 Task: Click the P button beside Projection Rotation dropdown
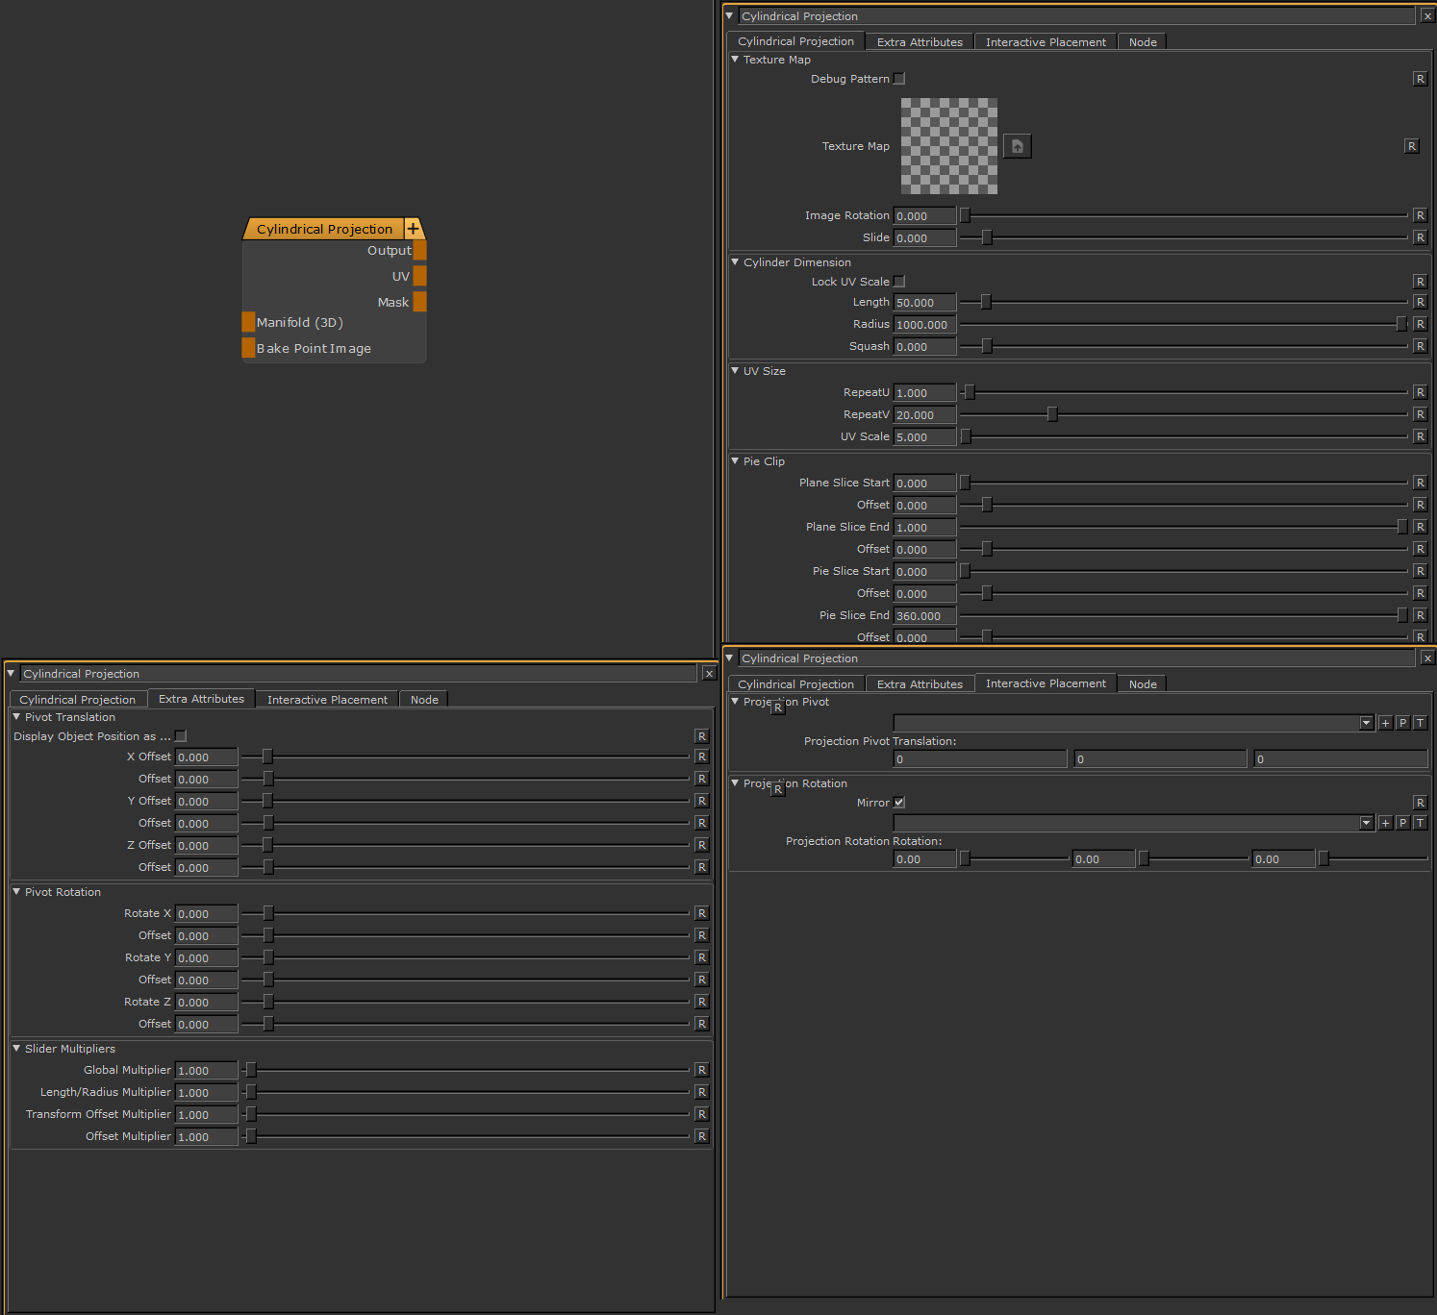click(x=1402, y=823)
